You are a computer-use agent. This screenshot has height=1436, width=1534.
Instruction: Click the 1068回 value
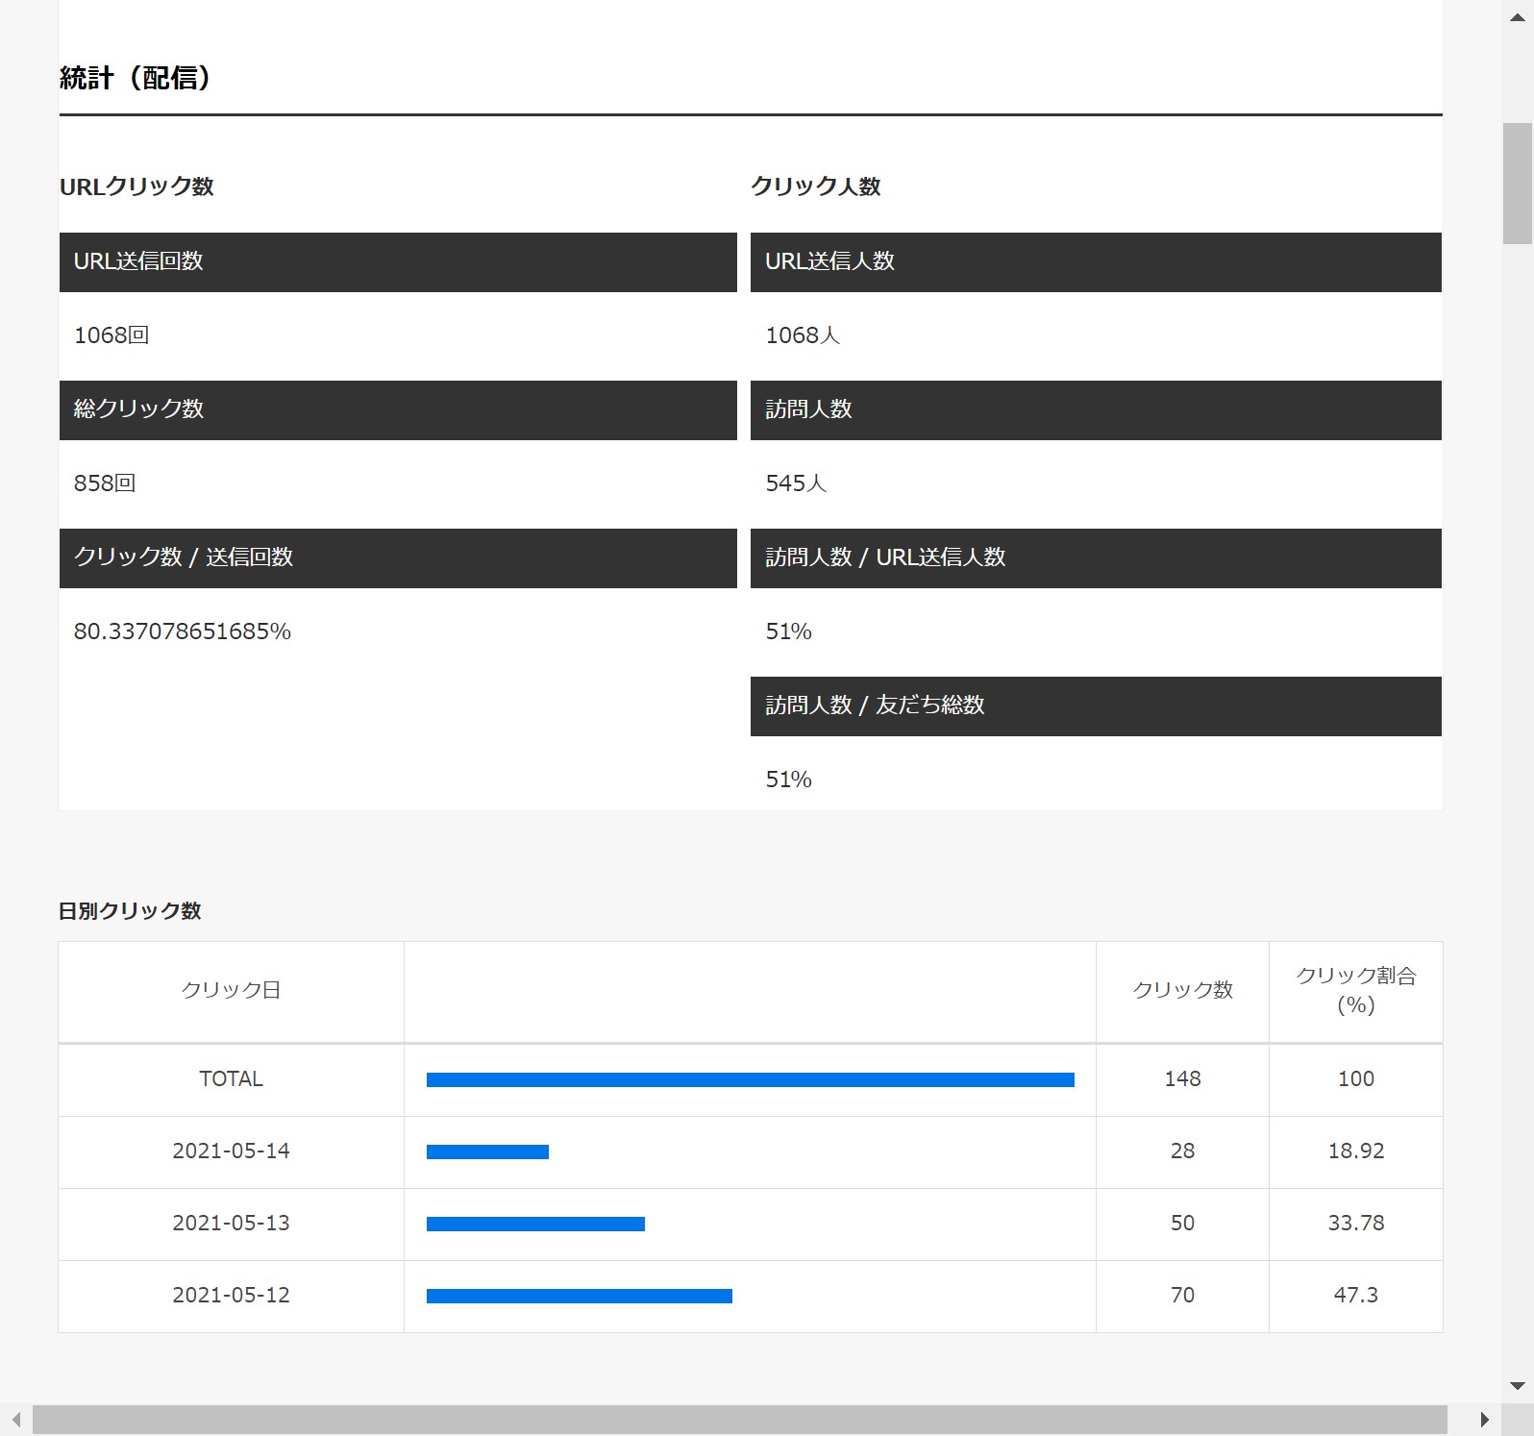(111, 335)
